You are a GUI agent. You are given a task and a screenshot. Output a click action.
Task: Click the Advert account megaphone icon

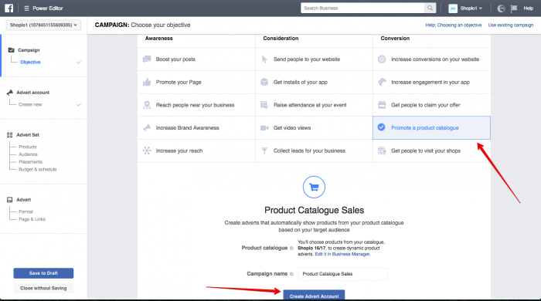(x=10, y=93)
